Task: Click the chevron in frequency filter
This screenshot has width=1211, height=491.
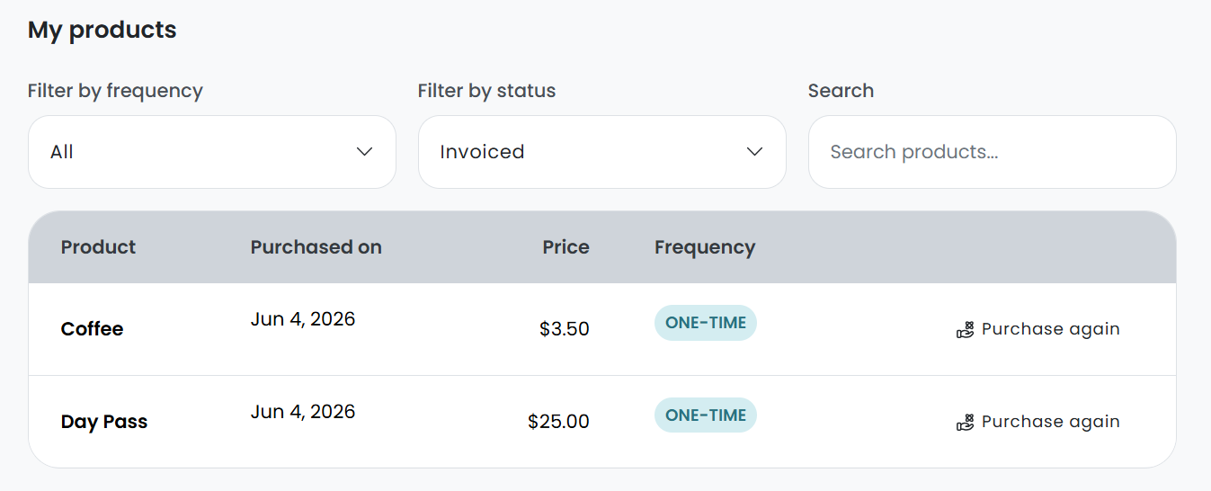Action: coord(364,152)
